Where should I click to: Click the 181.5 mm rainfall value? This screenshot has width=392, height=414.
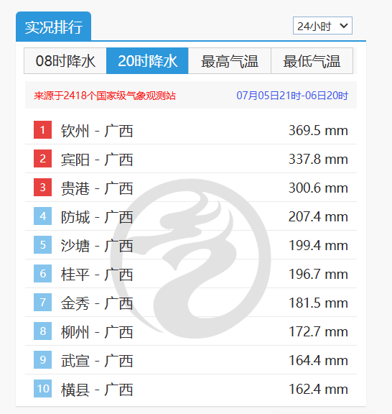pos(318,303)
